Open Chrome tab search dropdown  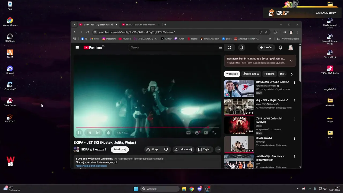(74, 24)
